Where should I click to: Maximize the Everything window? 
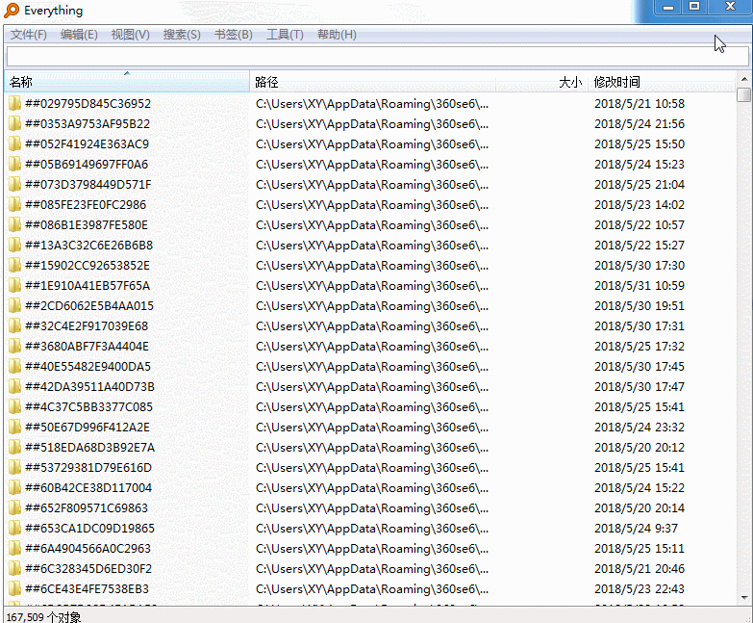click(x=694, y=8)
